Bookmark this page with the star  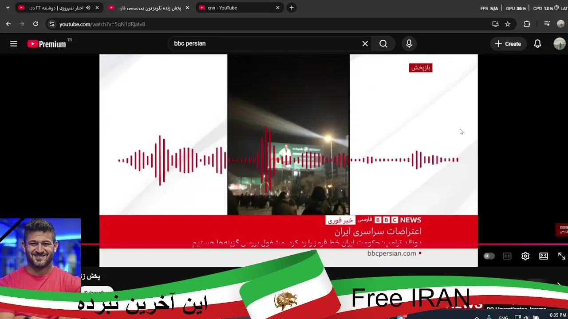(508, 24)
